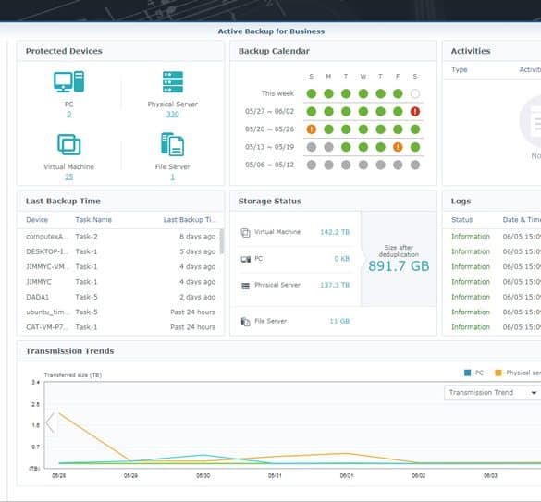Viewport: 541px width, 502px height.
Task: Sort by Task Name column header
Action: click(93, 220)
